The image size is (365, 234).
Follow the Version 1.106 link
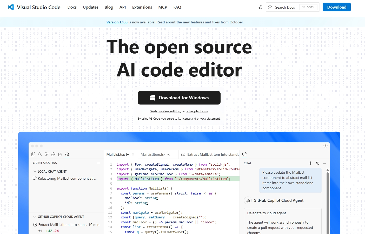117,22
